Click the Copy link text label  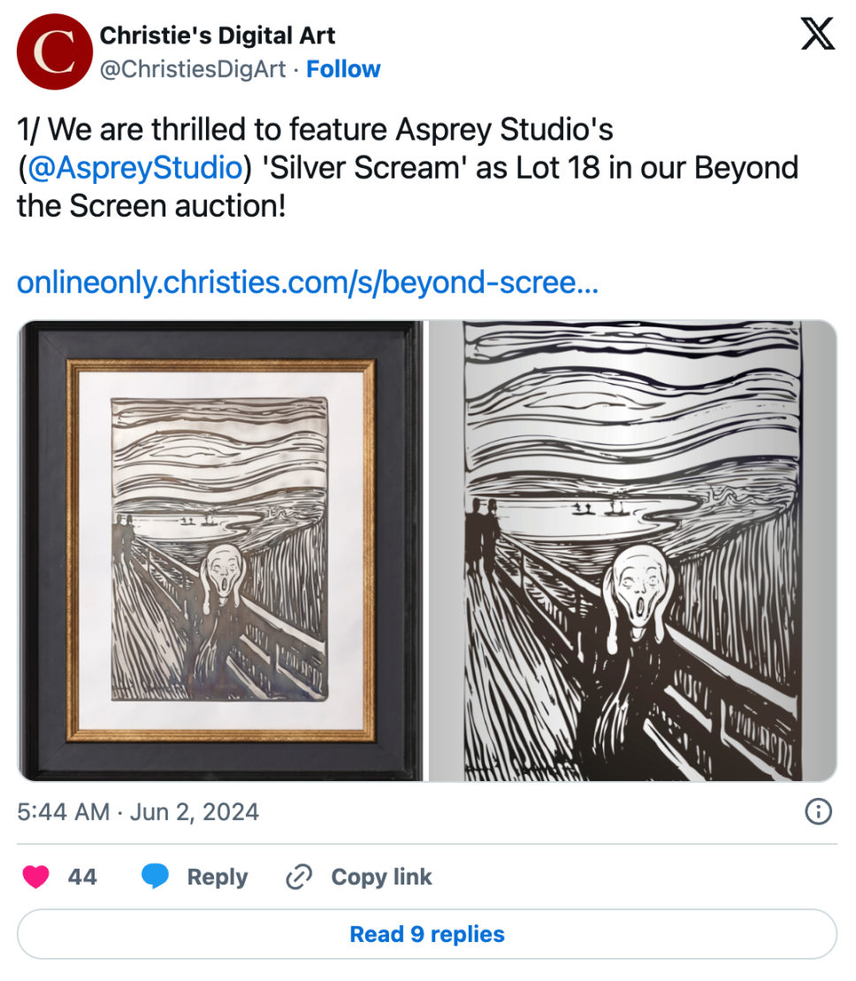point(381,877)
